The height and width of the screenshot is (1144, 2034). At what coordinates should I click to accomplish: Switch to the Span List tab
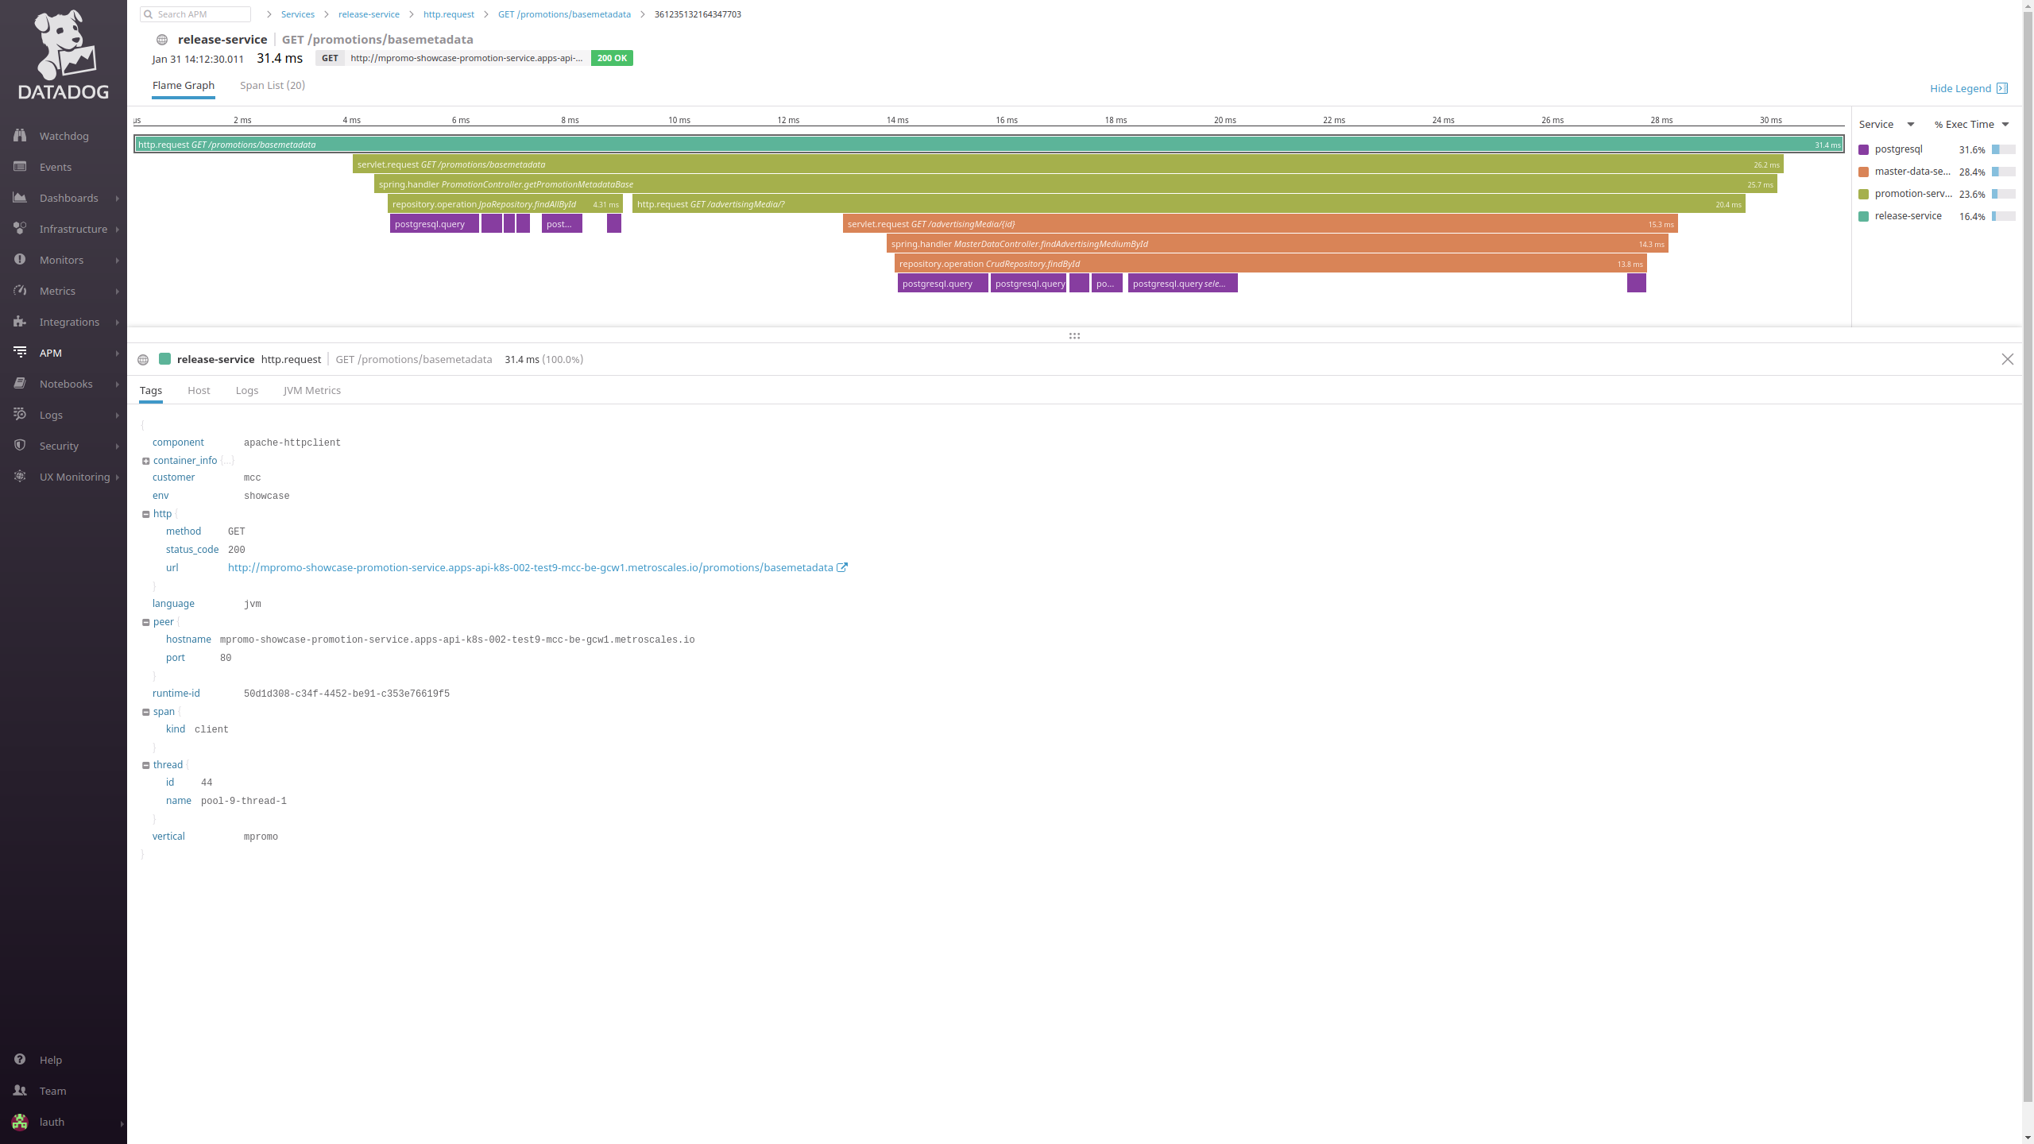tap(272, 85)
